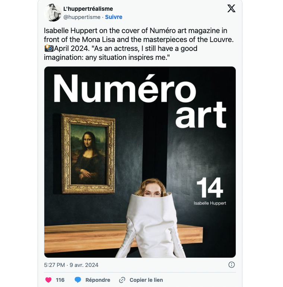This screenshot has height=287, width=283.
Task: Click the chain link copy icon
Action: (122, 280)
